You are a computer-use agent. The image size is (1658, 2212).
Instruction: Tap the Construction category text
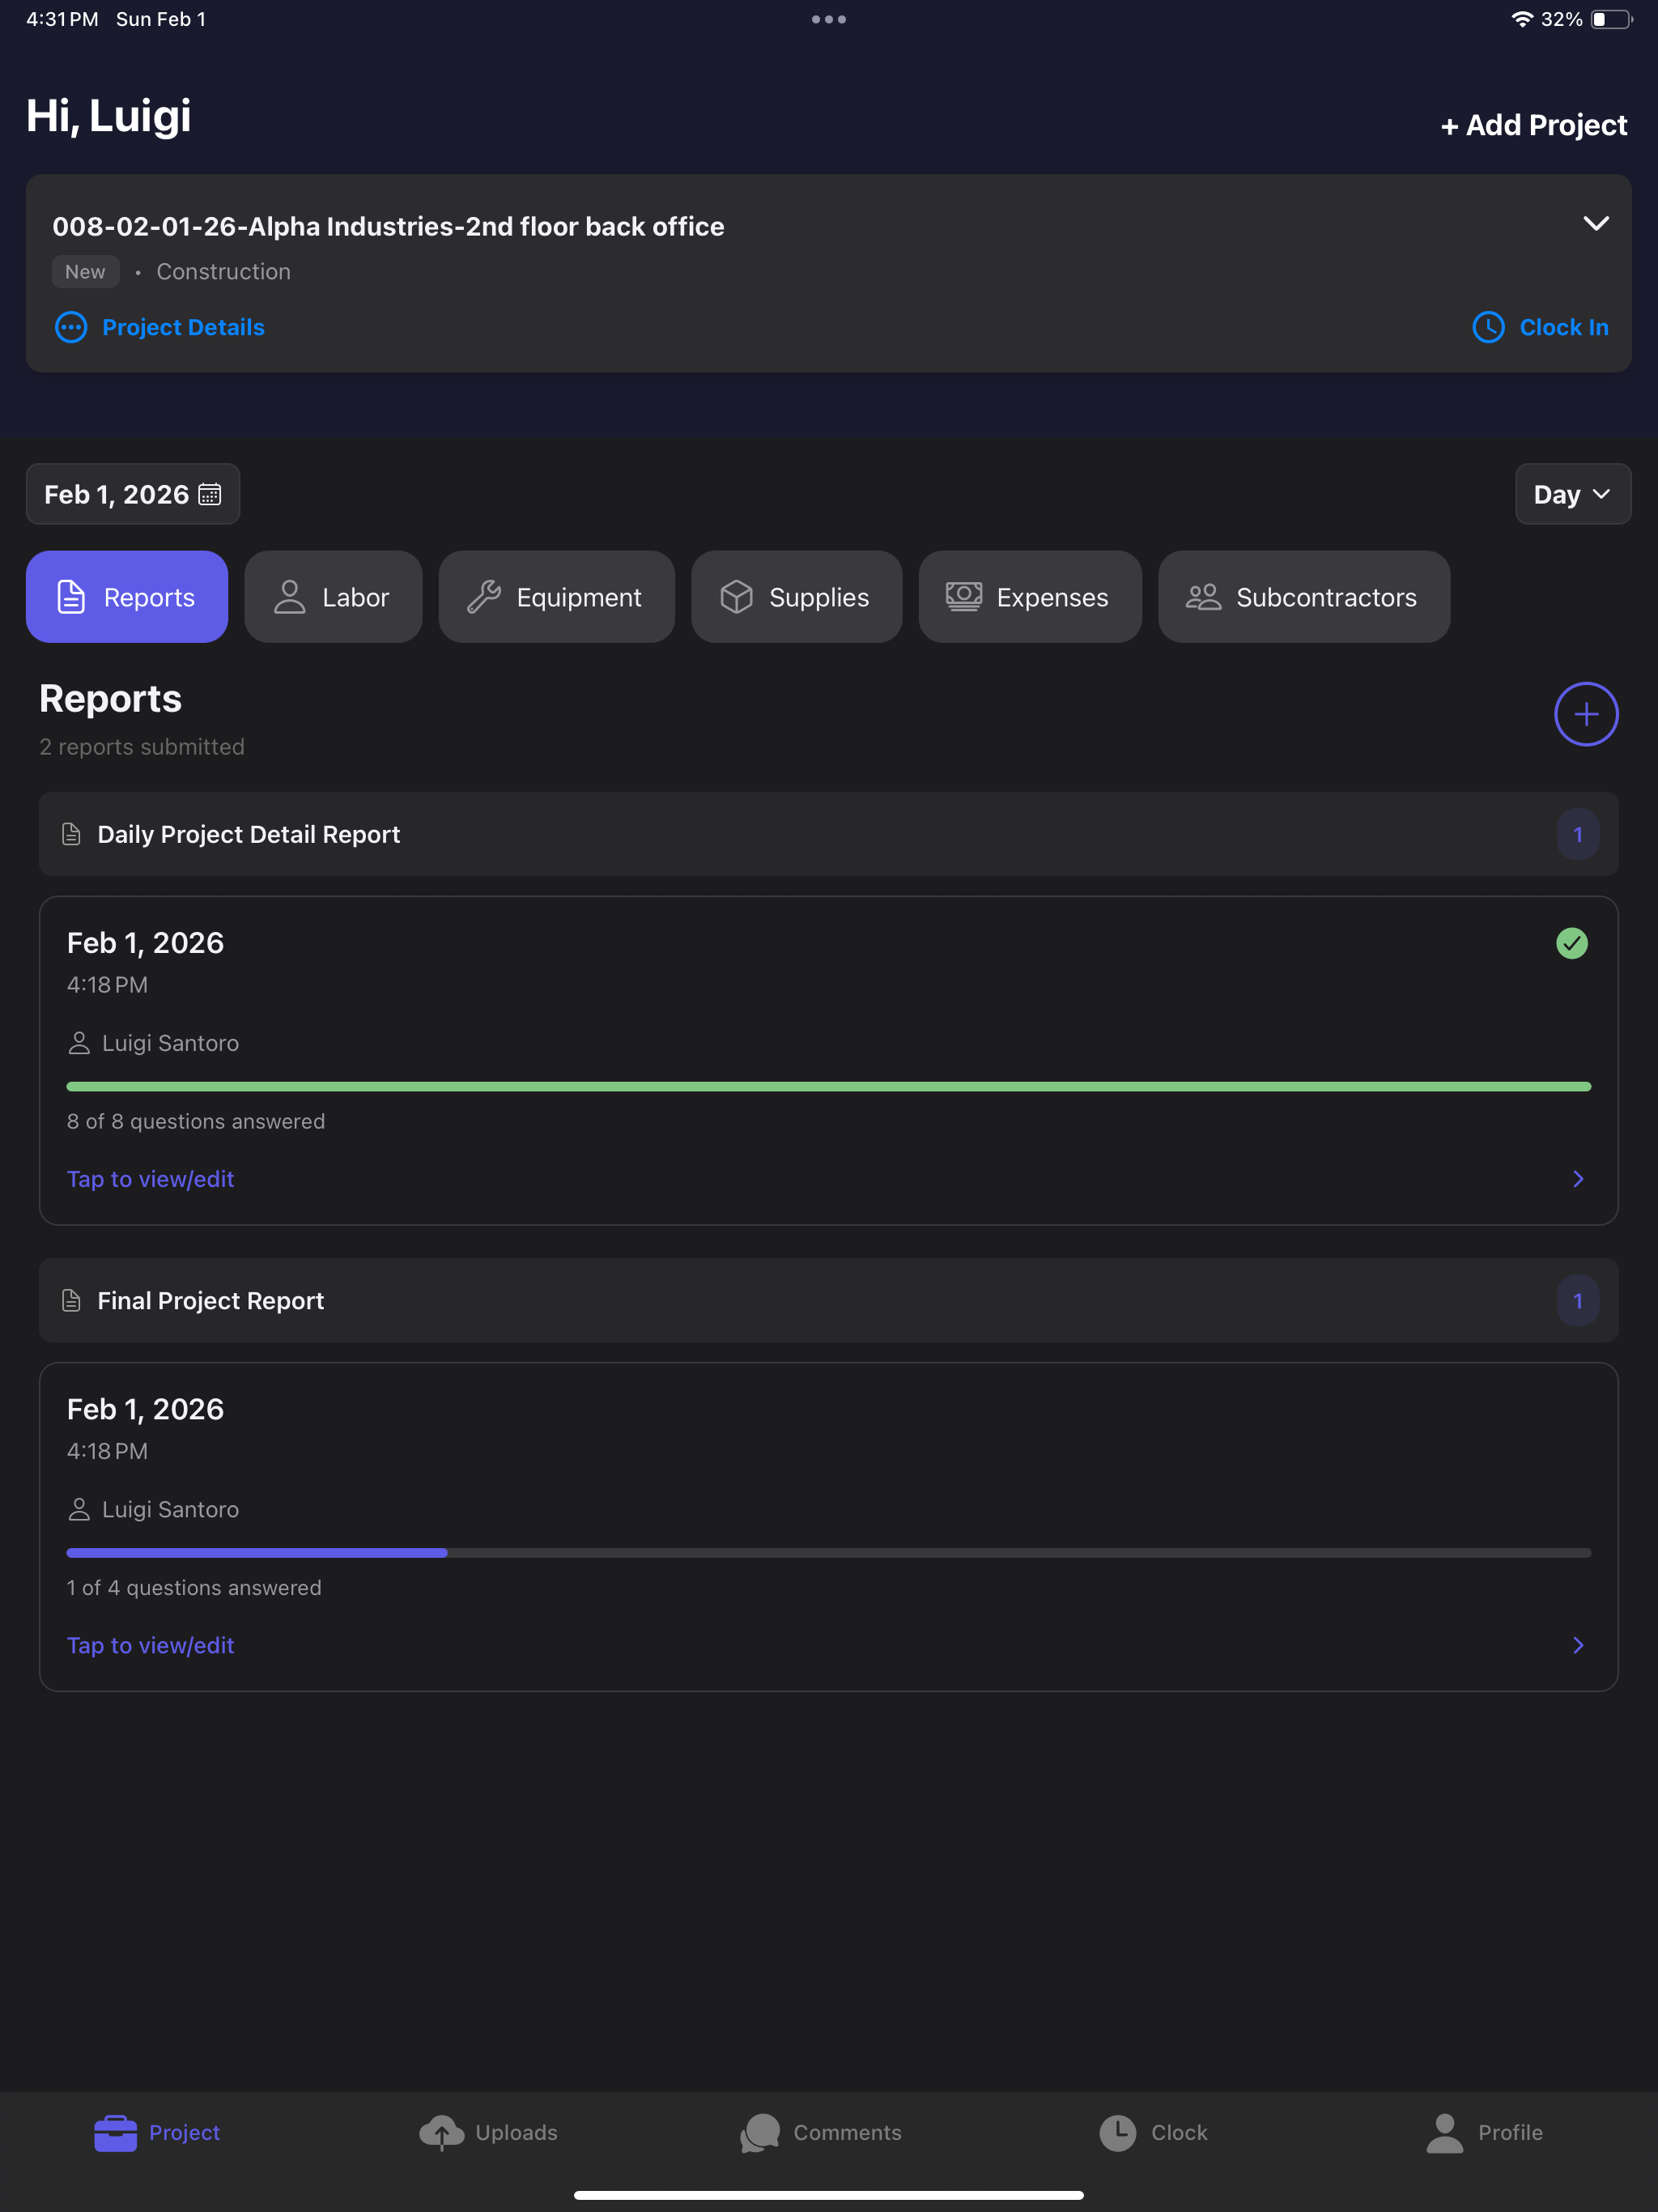(x=224, y=271)
